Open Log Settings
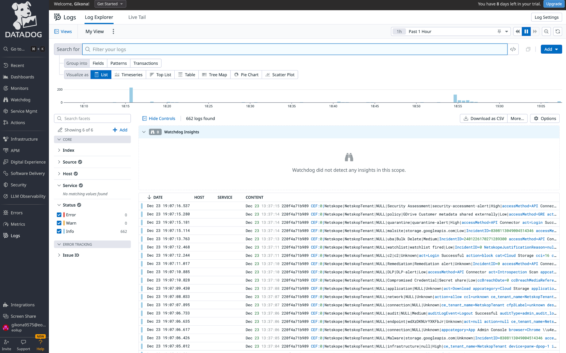The height and width of the screenshot is (353, 566). pos(546,17)
